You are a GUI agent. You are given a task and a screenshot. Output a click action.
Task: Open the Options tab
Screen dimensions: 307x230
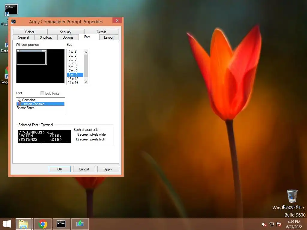tap(68, 37)
